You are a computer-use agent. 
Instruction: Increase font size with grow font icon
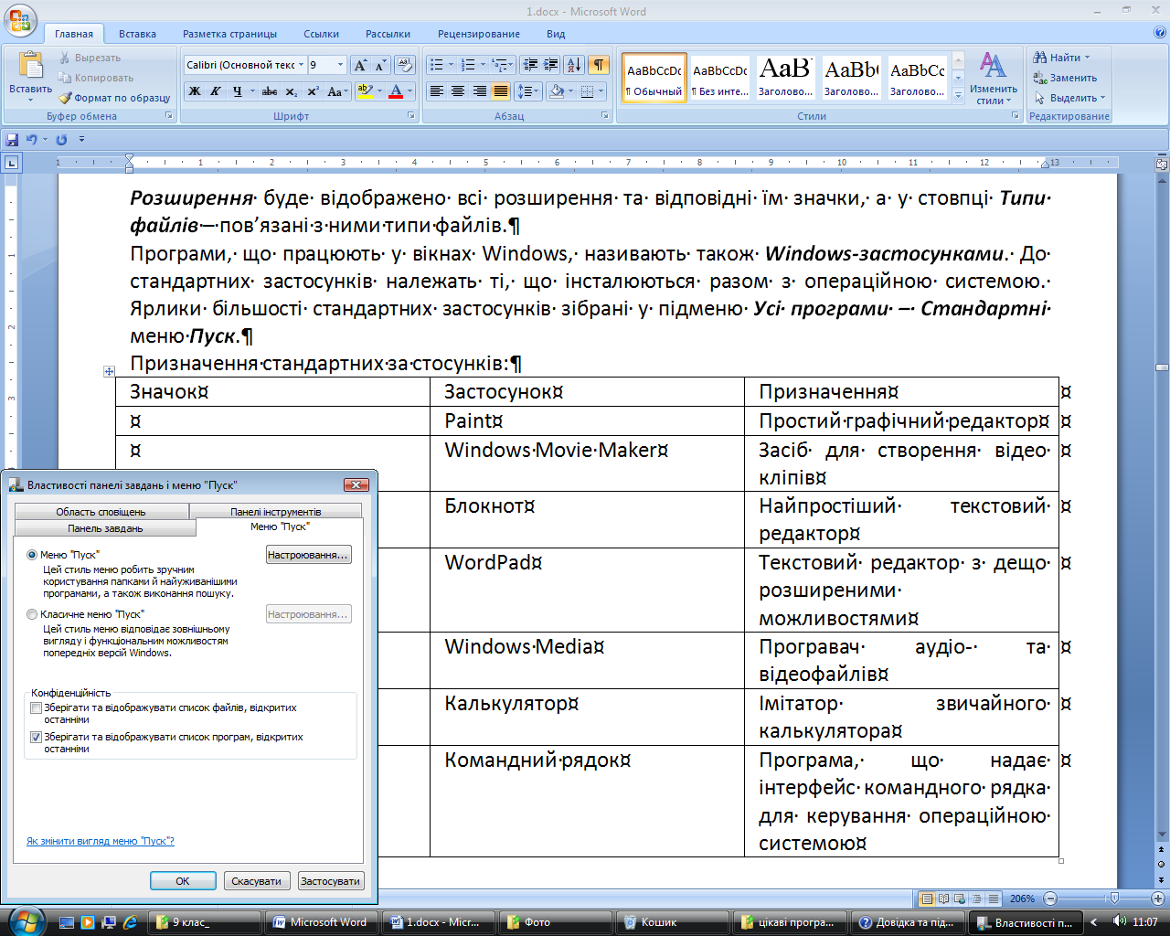click(360, 65)
